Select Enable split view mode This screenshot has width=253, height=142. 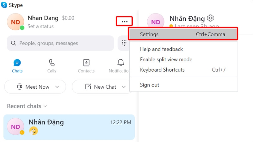[166, 59]
